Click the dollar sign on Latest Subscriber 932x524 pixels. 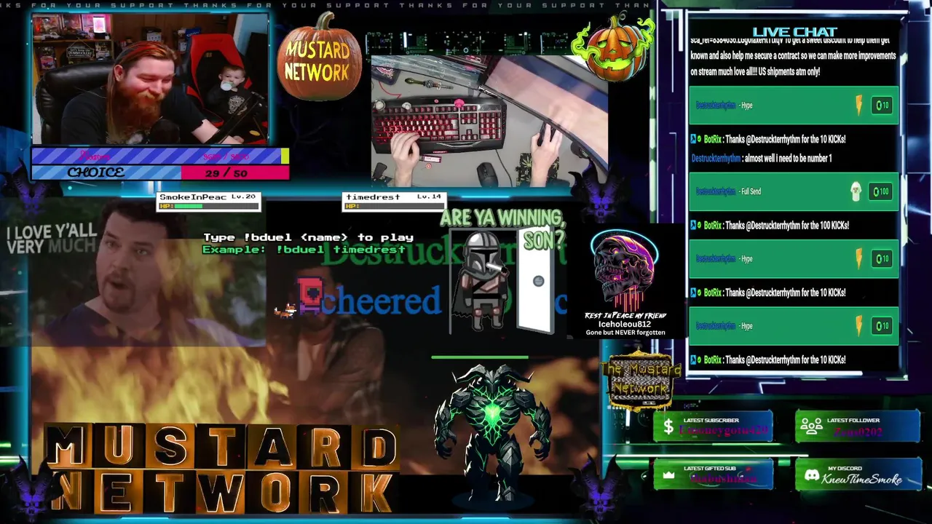click(x=668, y=428)
